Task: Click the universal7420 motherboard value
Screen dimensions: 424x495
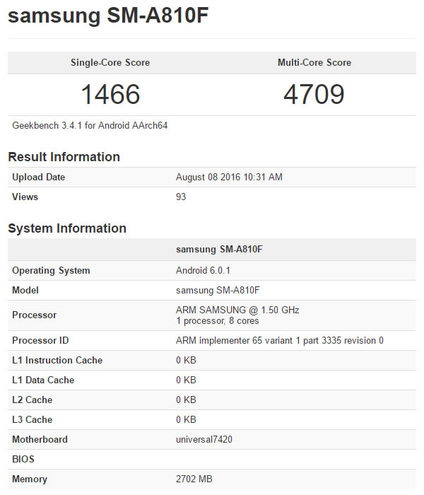Action: 204,439
